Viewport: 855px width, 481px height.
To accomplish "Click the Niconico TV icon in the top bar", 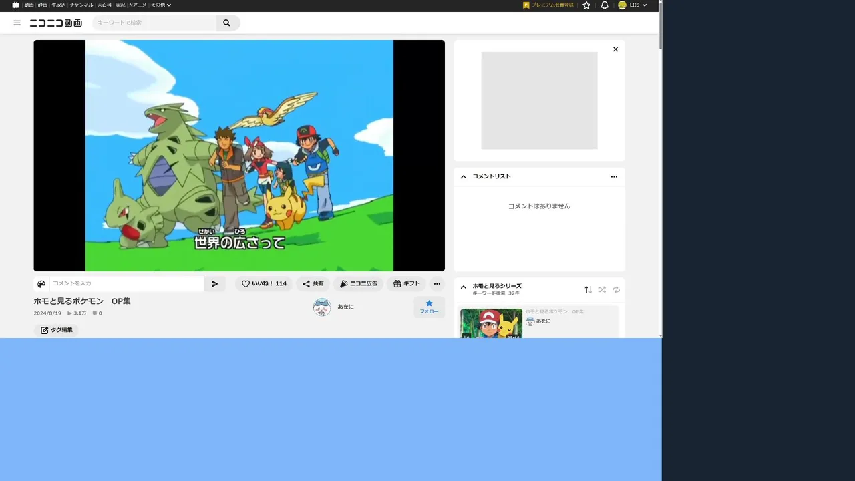I will [15, 5].
